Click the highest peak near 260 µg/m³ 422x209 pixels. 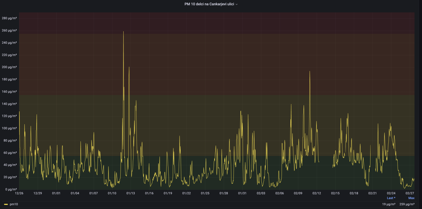123,32
